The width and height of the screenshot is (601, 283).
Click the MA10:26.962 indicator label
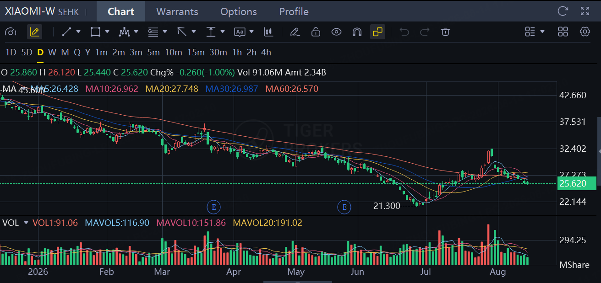112,89
